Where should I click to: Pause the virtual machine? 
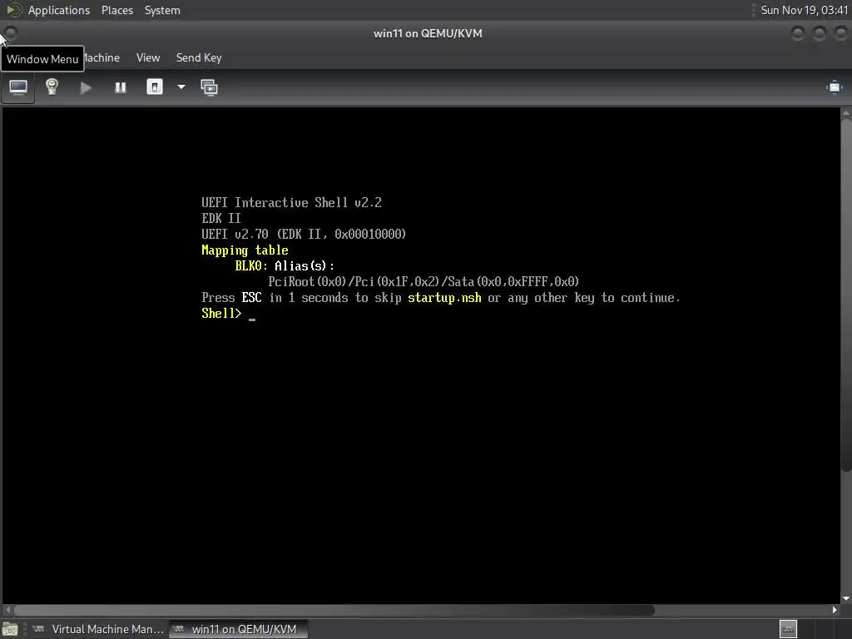(x=120, y=87)
